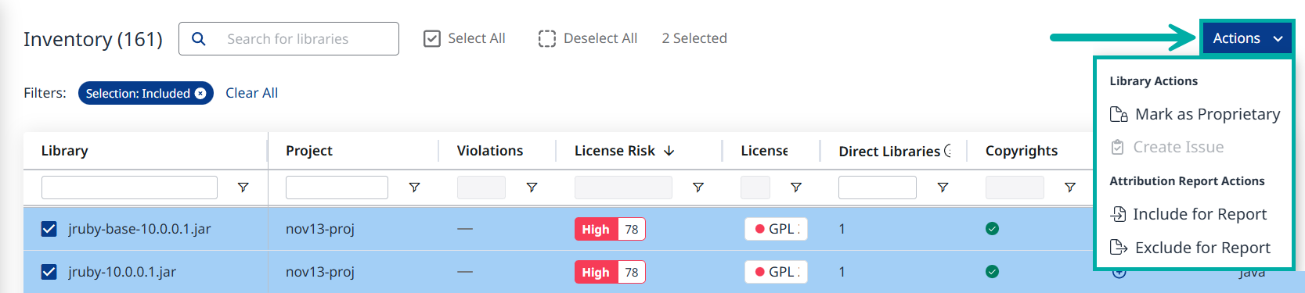Click the Include for Report icon
The height and width of the screenshot is (293, 1305).
coord(1119,214)
